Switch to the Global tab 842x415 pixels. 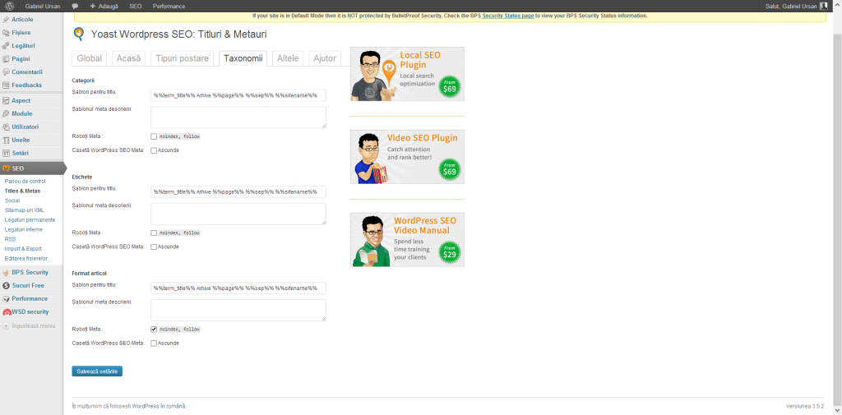point(89,58)
